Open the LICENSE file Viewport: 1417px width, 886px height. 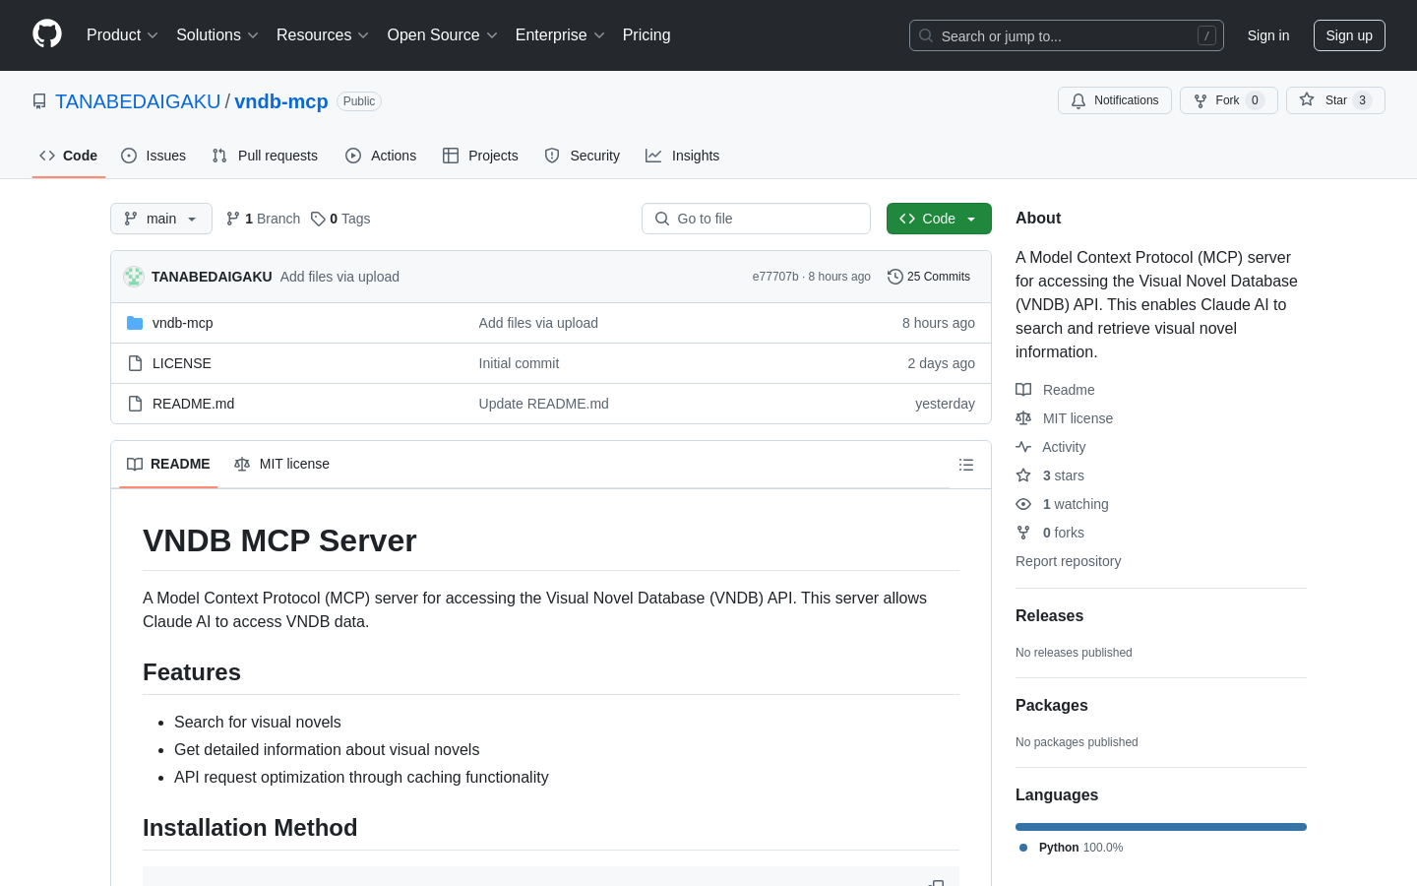click(x=182, y=363)
